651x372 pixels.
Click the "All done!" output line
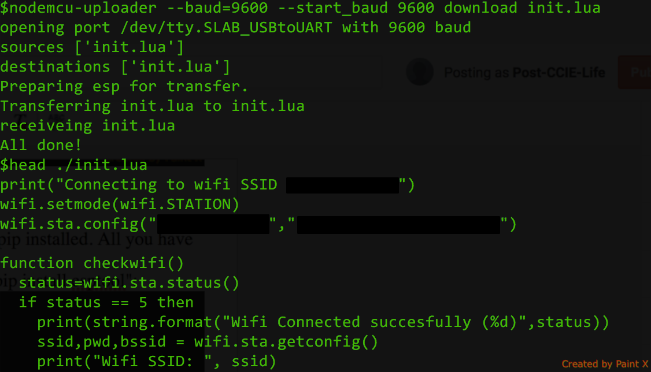[41, 146]
